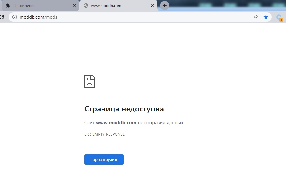Click globe favicon on moddb tab
286x176 pixels.
pyautogui.click(x=86, y=6)
